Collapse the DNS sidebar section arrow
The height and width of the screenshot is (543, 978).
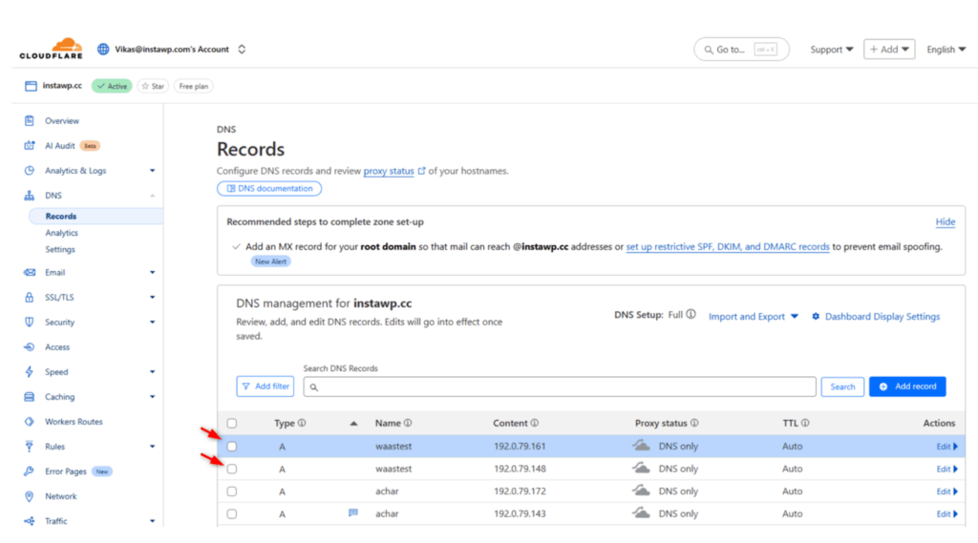pos(152,196)
